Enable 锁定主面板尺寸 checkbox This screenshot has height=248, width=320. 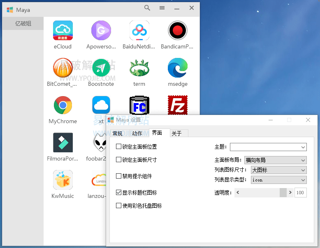(x=118, y=160)
